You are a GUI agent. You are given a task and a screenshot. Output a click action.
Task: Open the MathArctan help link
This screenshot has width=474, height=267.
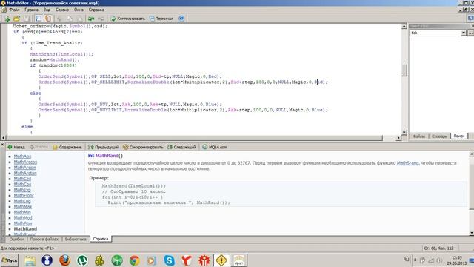click(25, 173)
